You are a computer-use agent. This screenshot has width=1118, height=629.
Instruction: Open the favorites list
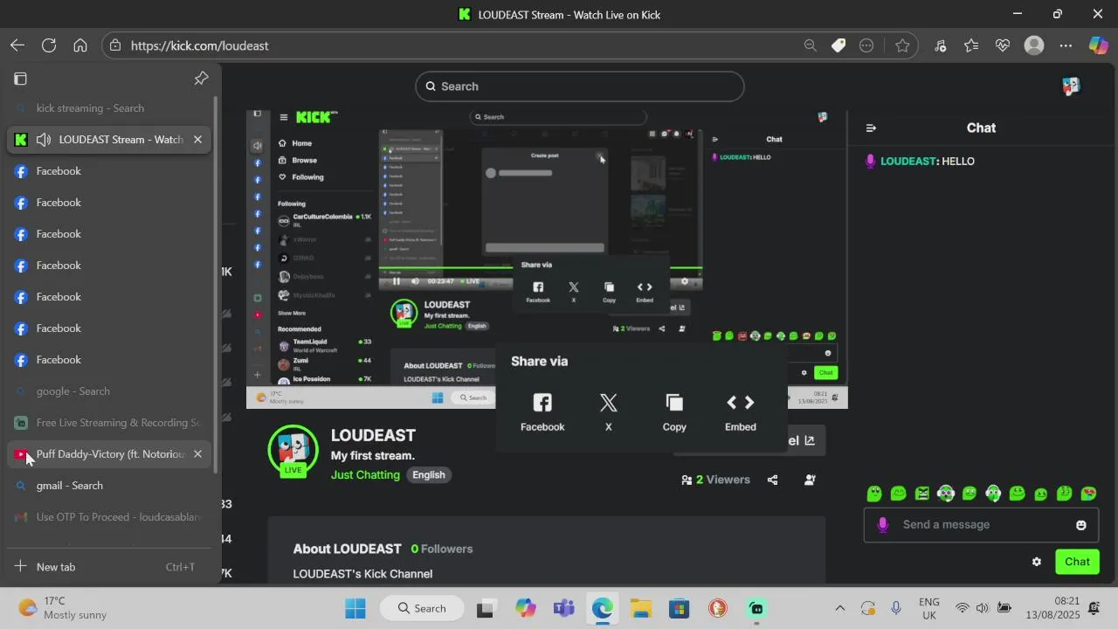click(x=971, y=45)
